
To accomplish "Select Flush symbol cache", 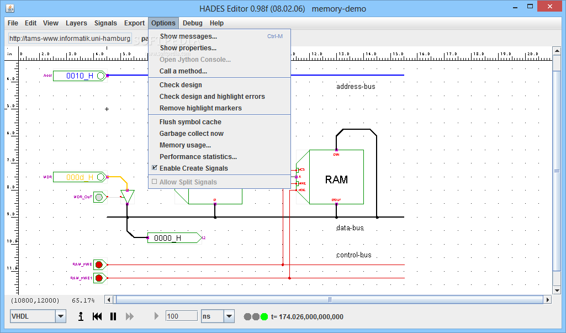I will (x=219, y=121).
